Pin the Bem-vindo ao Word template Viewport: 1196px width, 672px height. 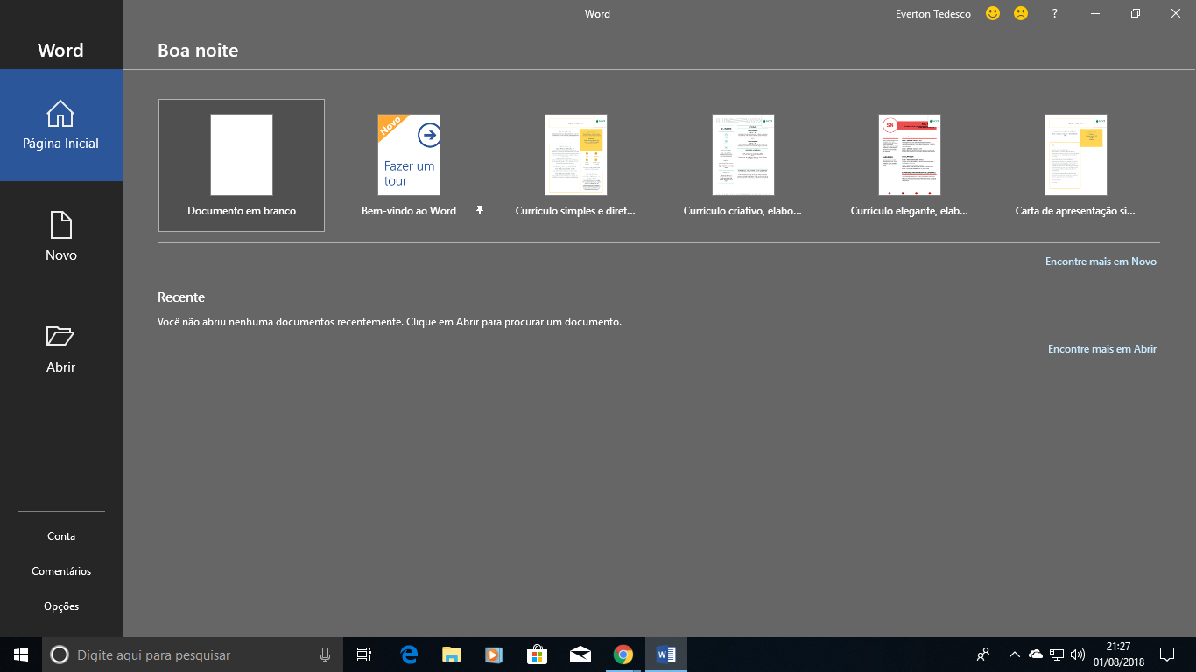pyautogui.click(x=480, y=211)
